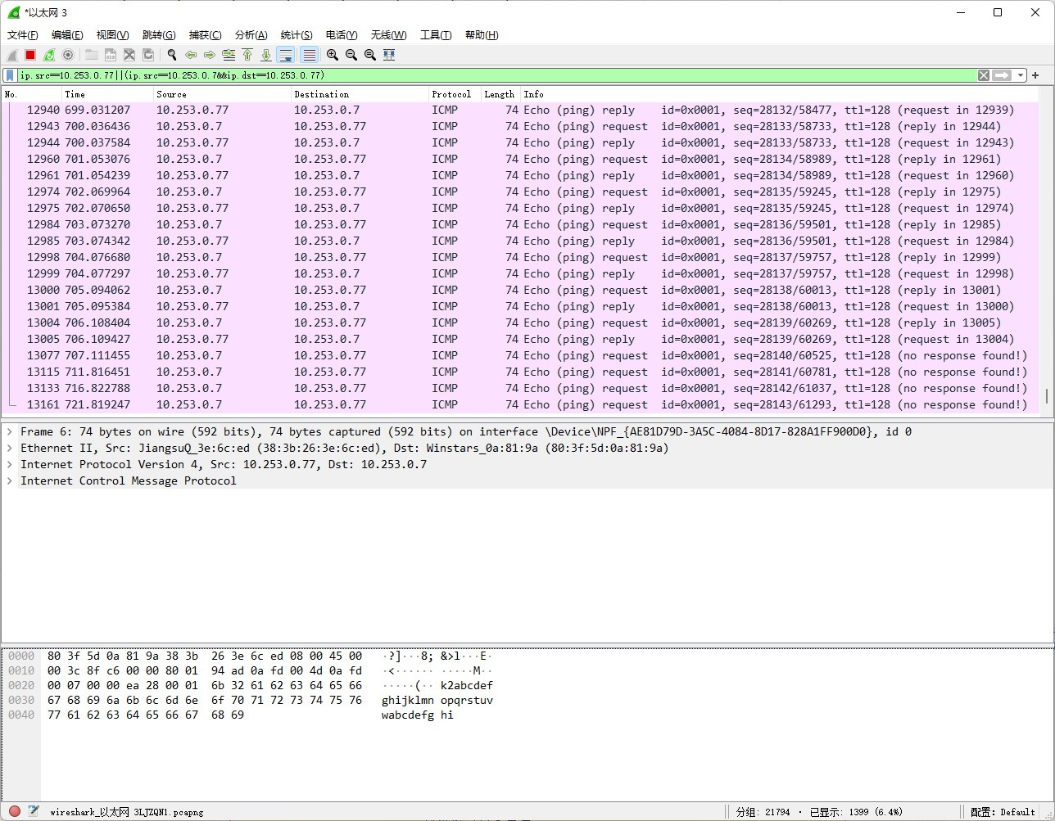The width and height of the screenshot is (1055, 821).
Task: Restart the current capture with the green fin icon
Action: (x=49, y=55)
